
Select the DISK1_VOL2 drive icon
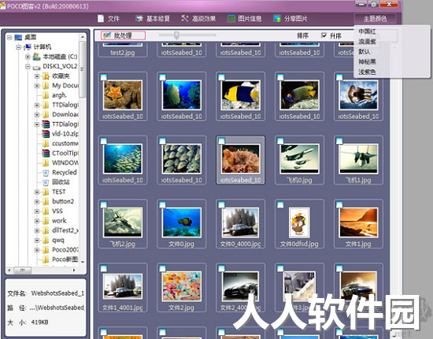pos(37,67)
